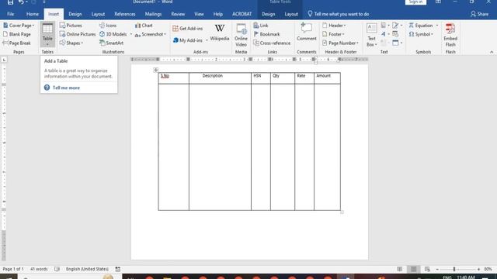Click the Description header cell
Viewport: 497px width, 279px height.
click(220, 78)
